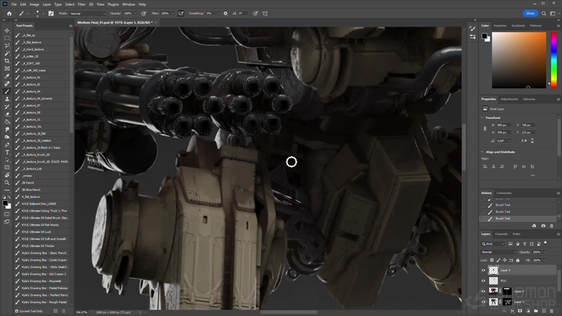Open brush Flow slider dropdown
The image size is (562, 316).
click(x=173, y=14)
